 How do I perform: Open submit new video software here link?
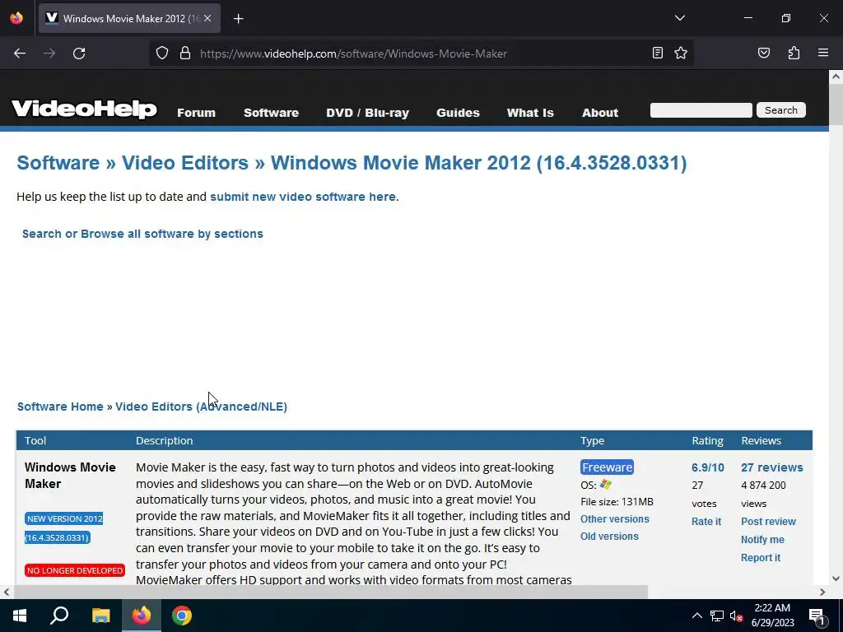[x=303, y=197]
